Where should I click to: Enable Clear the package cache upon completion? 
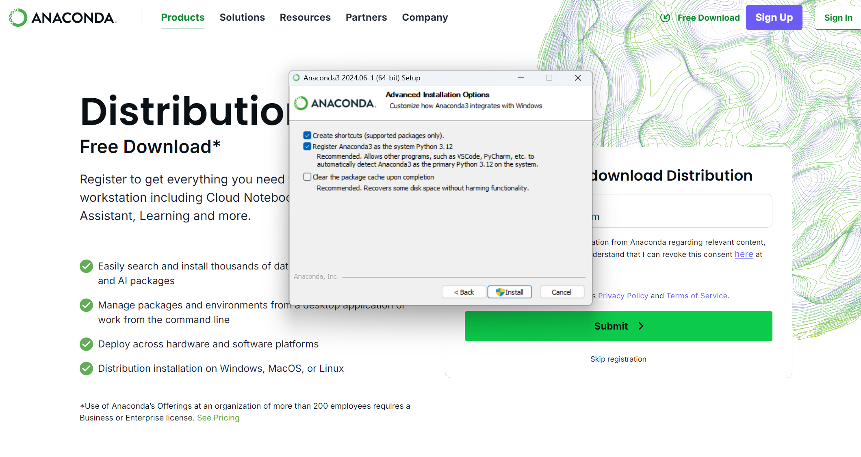pyautogui.click(x=307, y=177)
